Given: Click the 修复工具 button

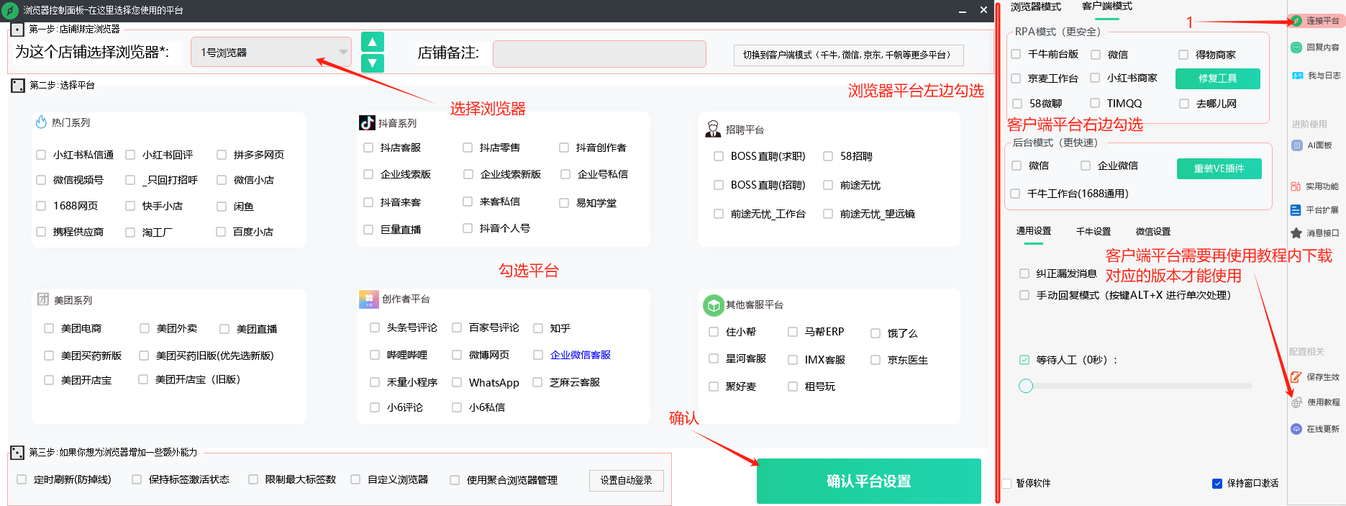Looking at the screenshot, I should (1218, 78).
